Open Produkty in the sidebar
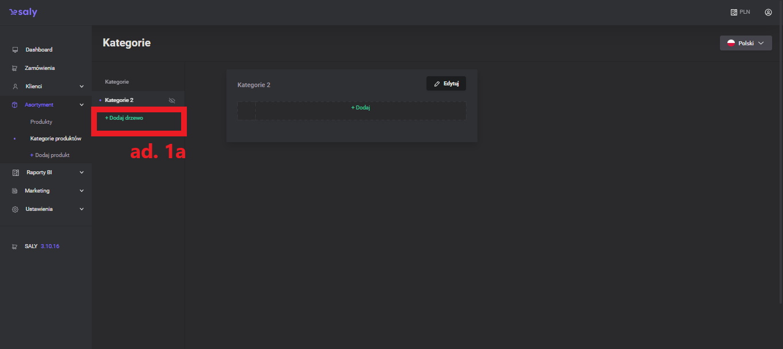 [x=41, y=122]
